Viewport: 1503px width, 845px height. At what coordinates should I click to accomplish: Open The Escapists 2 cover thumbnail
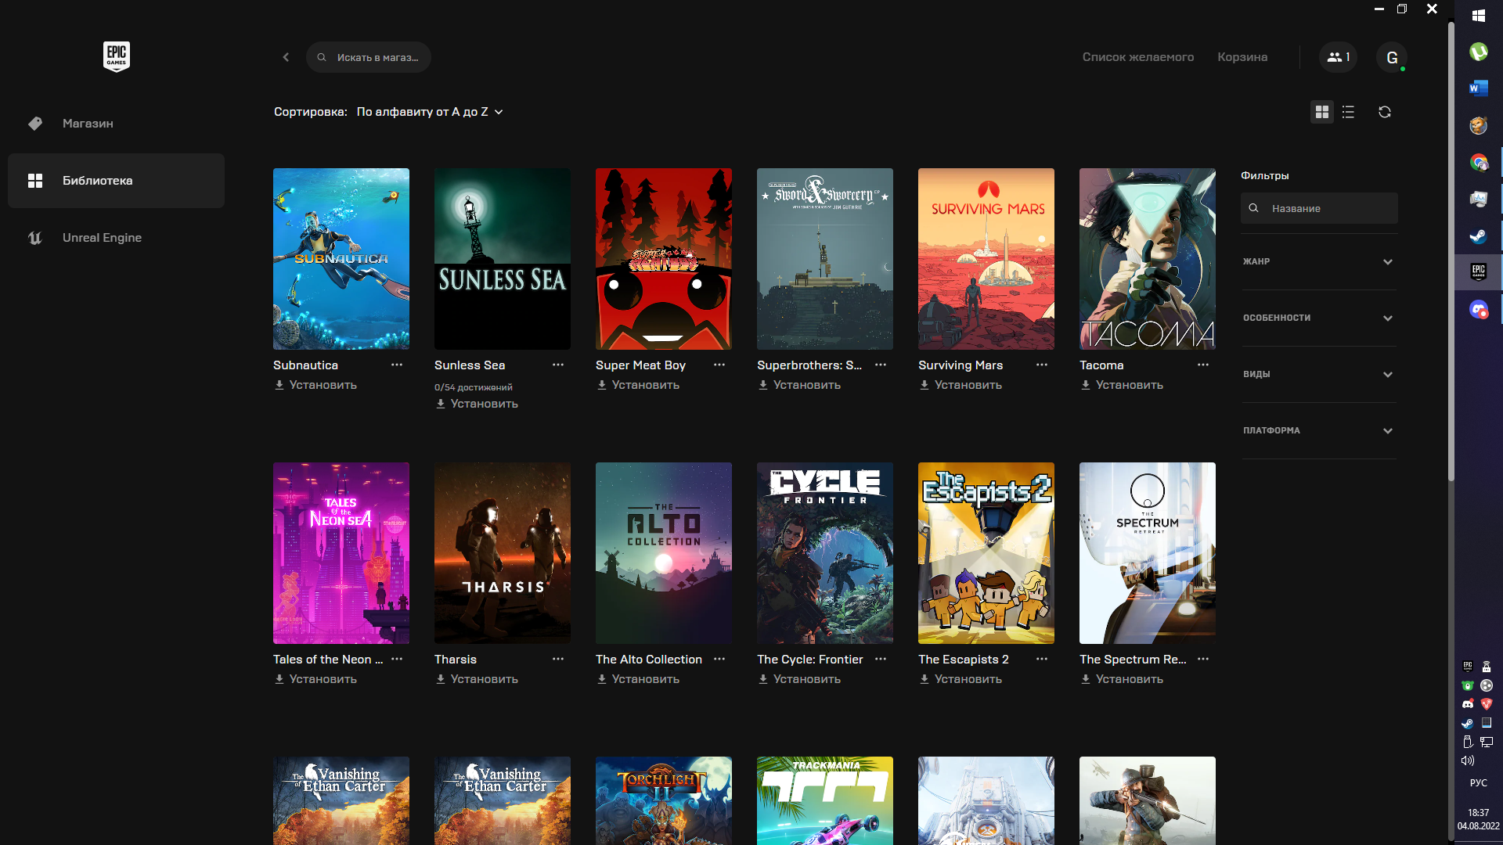coord(986,553)
